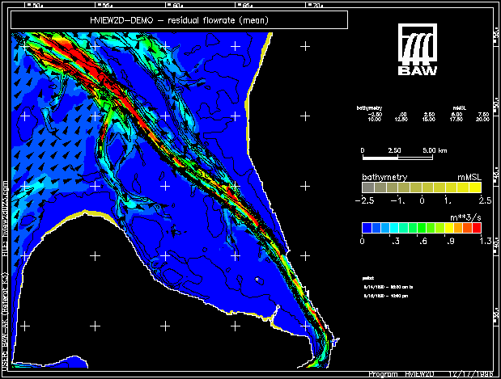
Task: Pick the dark blue swatch at the flowrate legend start
Action: [367, 228]
